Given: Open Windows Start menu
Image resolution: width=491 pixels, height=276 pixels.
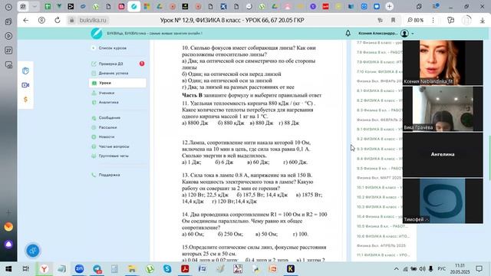Looking at the screenshot, I should tap(8, 269).
